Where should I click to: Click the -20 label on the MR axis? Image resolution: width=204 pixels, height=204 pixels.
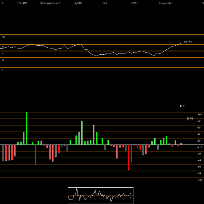199,154
